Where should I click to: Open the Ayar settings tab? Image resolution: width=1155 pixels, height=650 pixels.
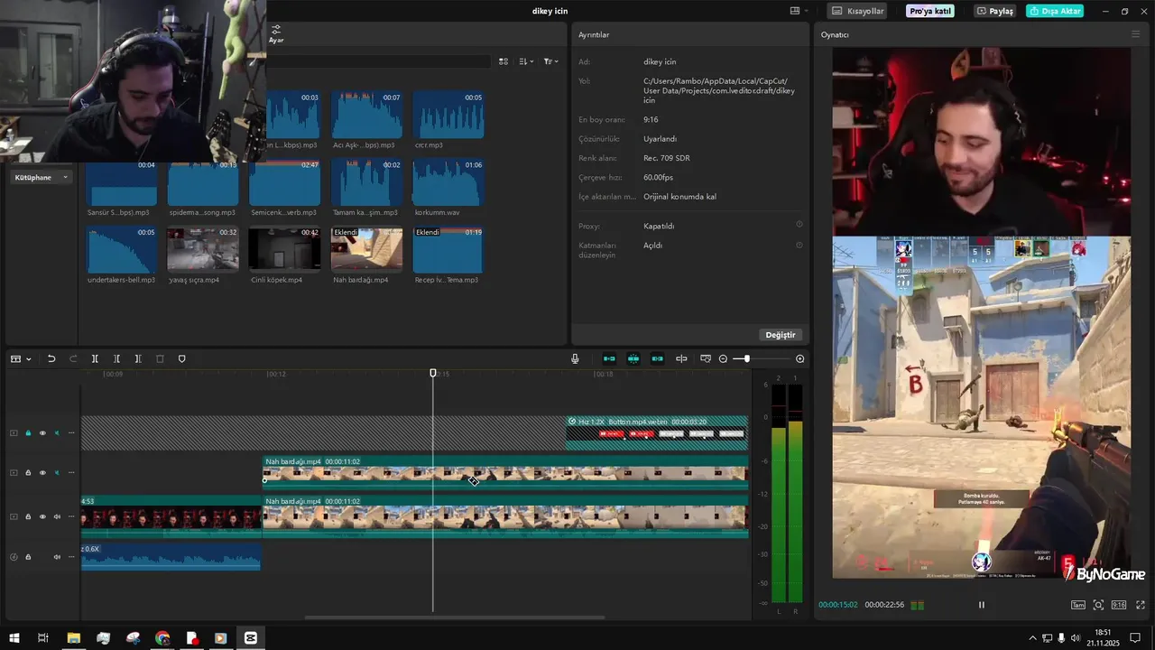pyautogui.click(x=276, y=34)
